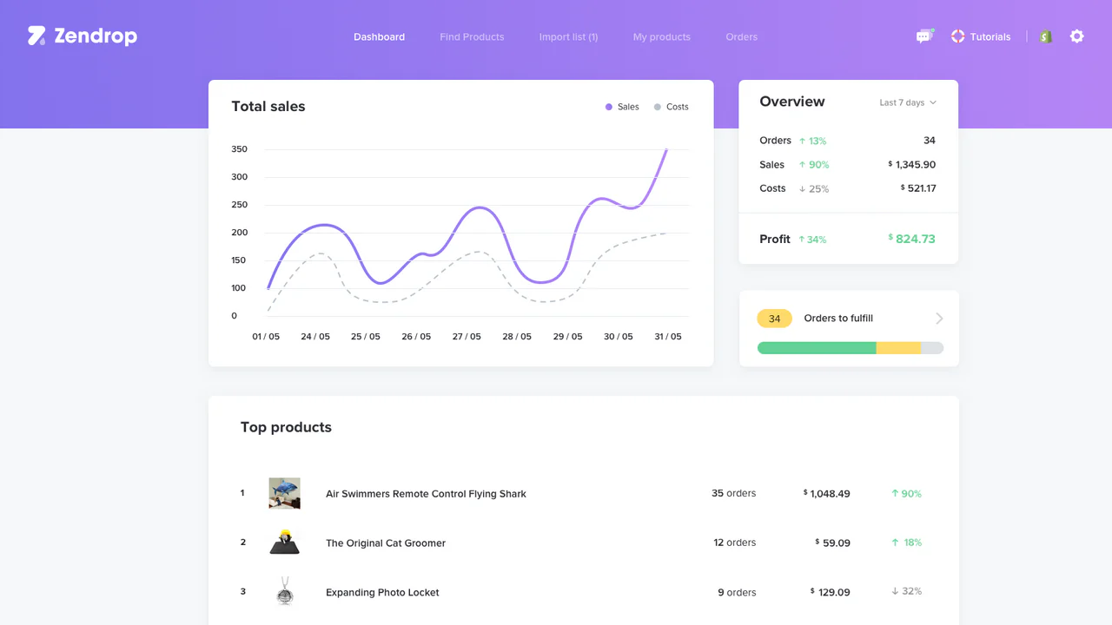Click the Zendrop logo icon
The width and height of the screenshot is (1112, 625).
[36, 36]
